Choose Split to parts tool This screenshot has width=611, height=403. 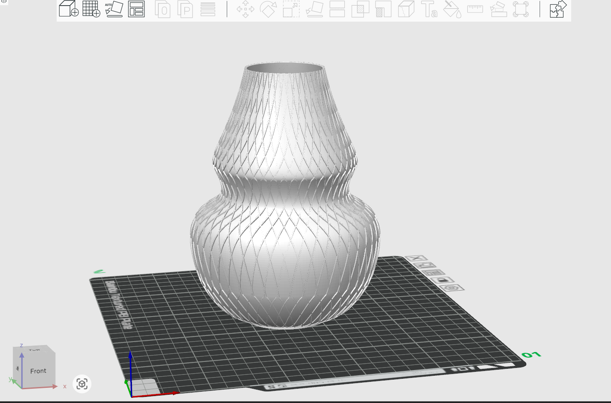pos(185,9)
